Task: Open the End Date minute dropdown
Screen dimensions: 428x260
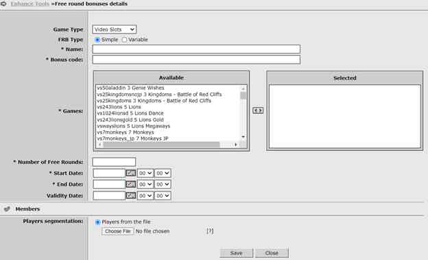Action: [x=163, y=185]
